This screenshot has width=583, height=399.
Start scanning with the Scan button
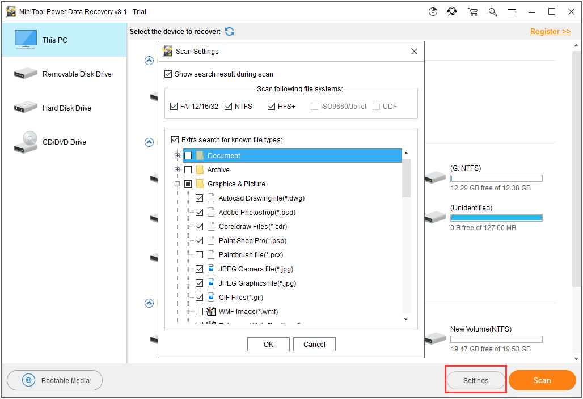[542, 380]
